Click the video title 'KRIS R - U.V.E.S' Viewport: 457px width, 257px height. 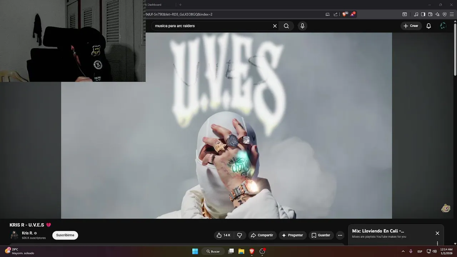(27, 225)
